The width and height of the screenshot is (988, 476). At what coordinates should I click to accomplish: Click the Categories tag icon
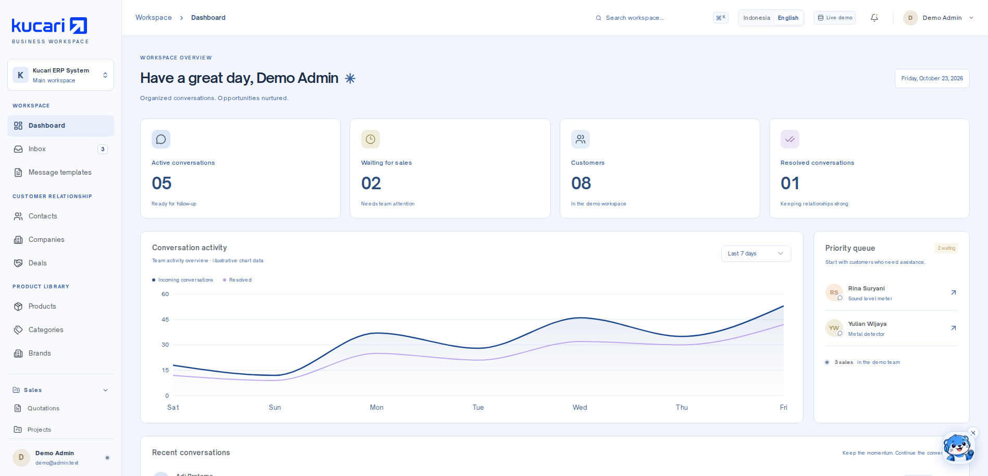[x=18, y=330]
